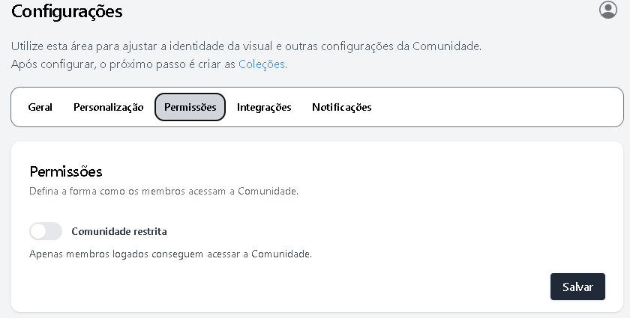This screenshot has height=318, width=630.
Task: Show the Notificações tab
Action: click(x=341, y=107)
